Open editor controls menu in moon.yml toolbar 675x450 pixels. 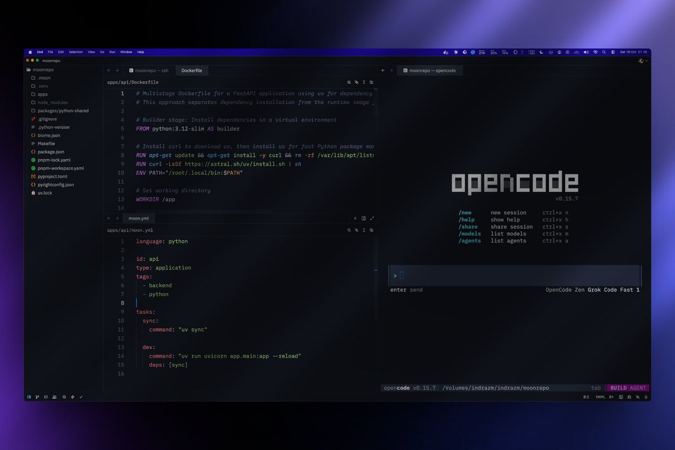[x=371, y=230]
